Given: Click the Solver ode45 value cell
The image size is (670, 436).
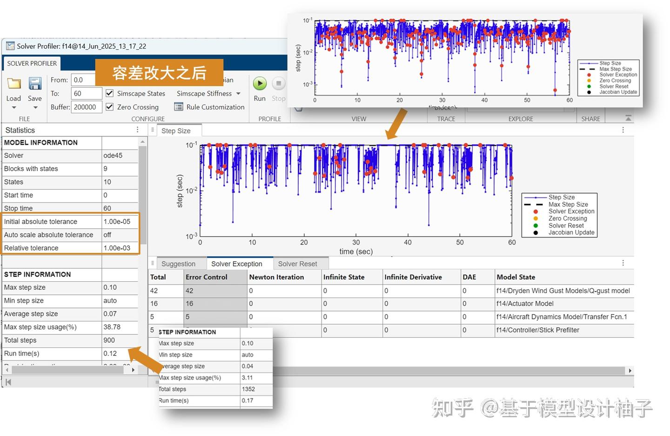Looking at the screenshot, I should click(120, 156).
